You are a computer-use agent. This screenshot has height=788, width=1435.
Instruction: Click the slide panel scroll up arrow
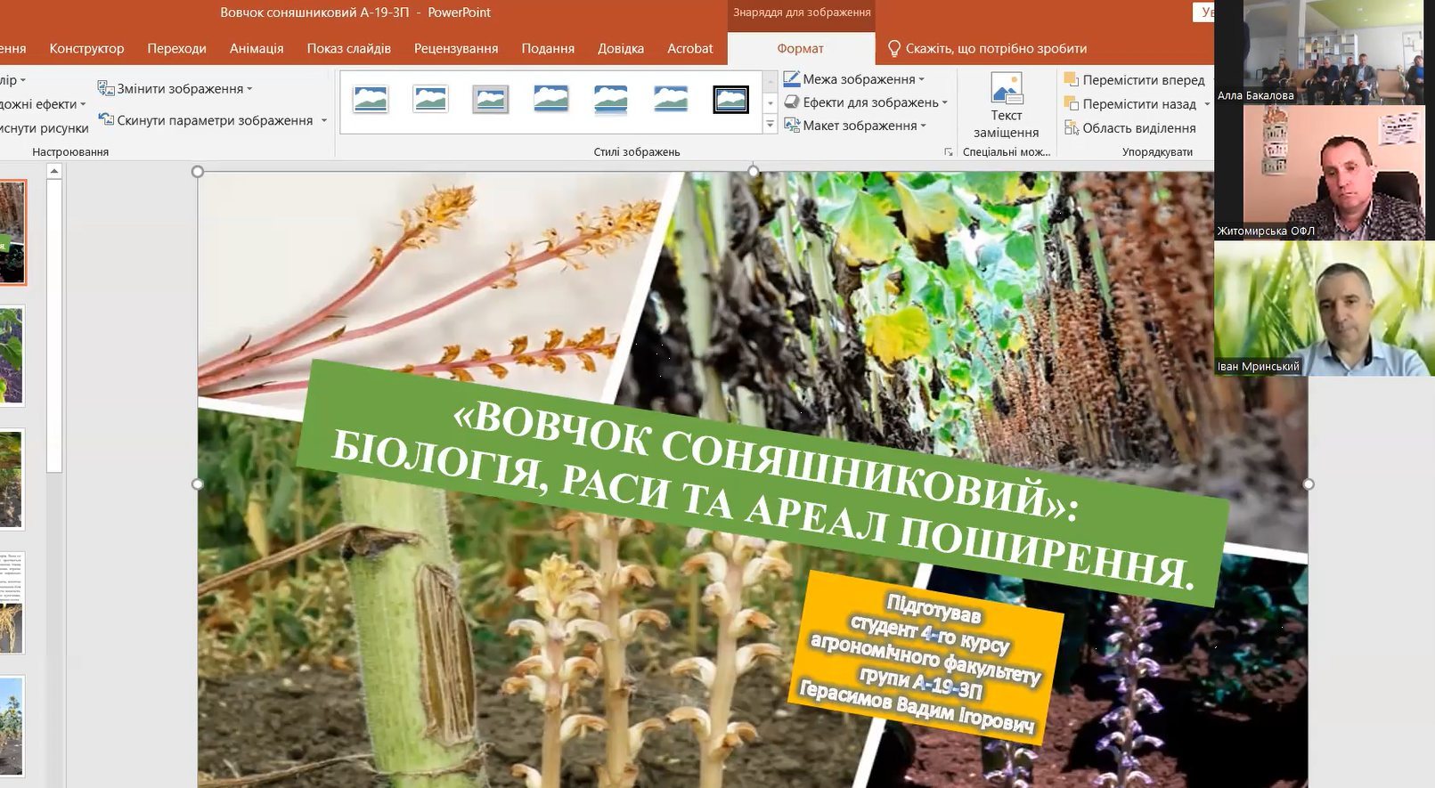point(54,171)
